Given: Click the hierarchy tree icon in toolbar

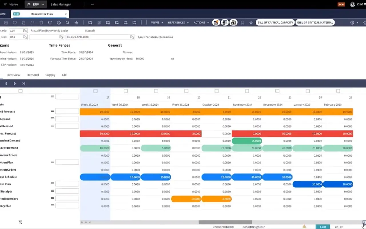Looking at the screenshot, I should [x=76, y=23].
